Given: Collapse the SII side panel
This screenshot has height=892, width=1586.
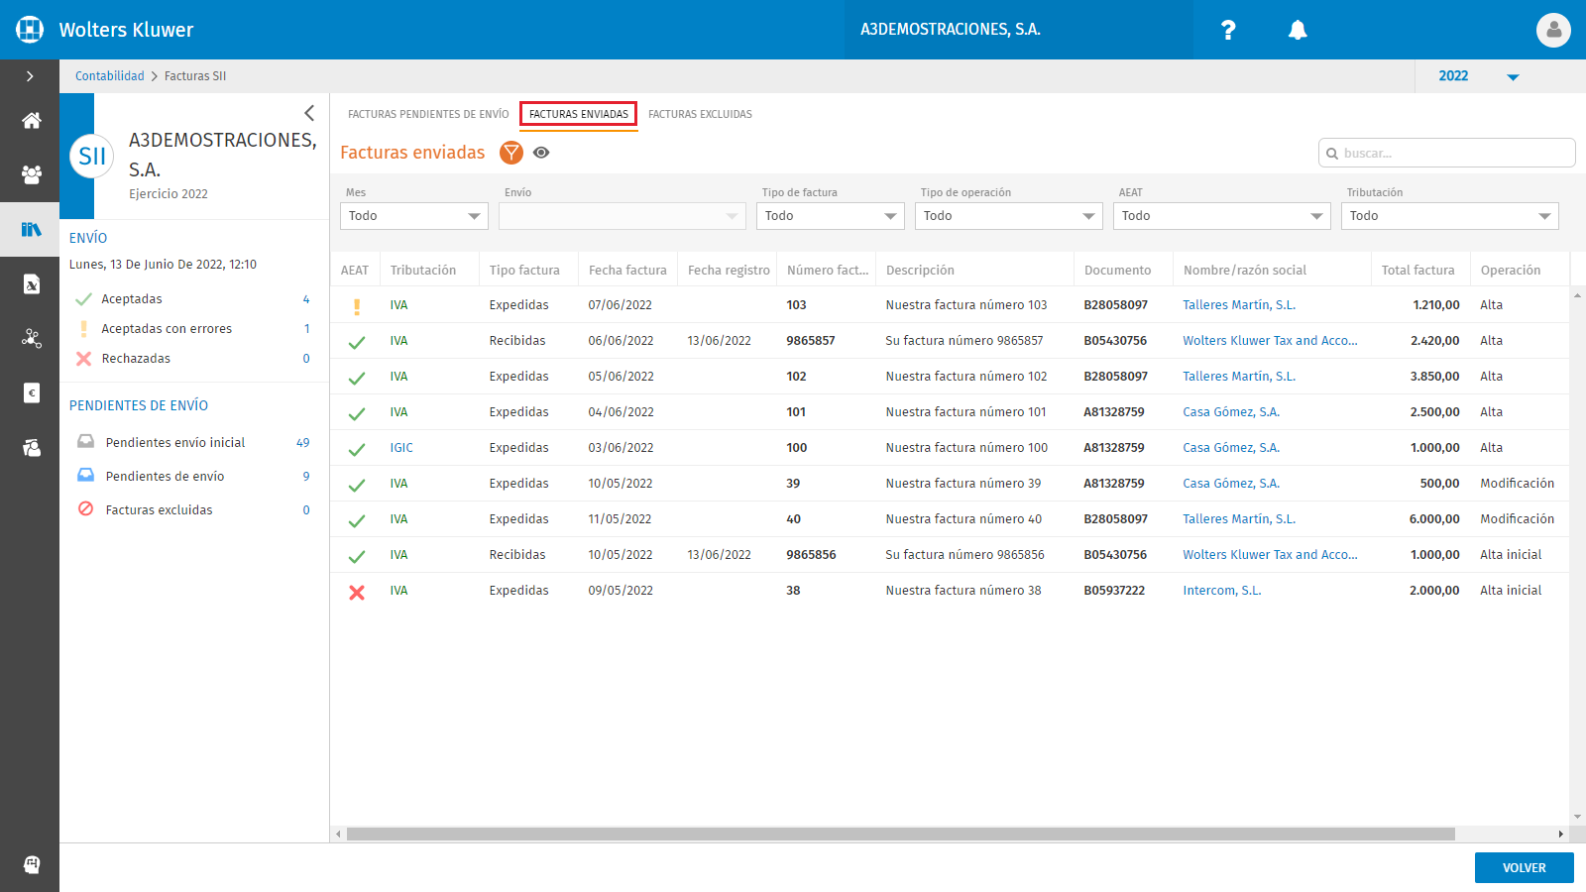Looking at the screenshot, I should click(x=309, y=113).
